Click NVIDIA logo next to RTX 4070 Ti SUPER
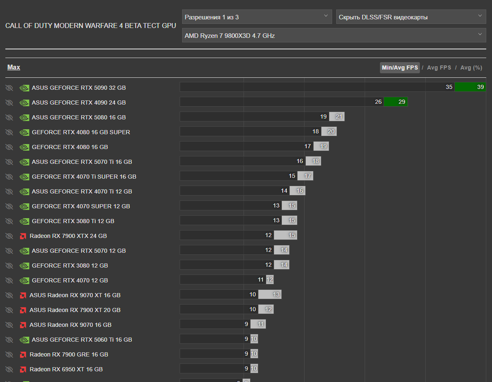The image size is (492, 382). tap(24, 177)
